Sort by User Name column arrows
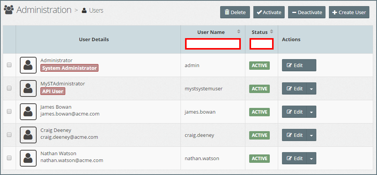The image size is (377, 175). tap(239, 32)
